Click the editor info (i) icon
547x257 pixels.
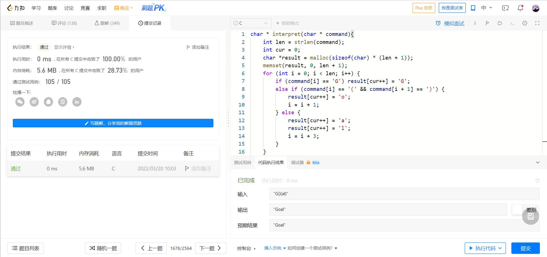[475, 23]
